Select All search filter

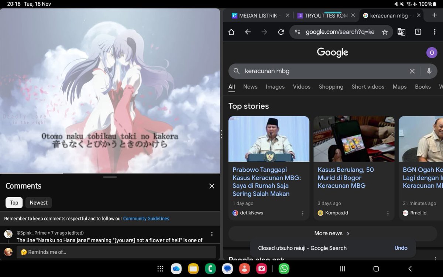coord(231,87)
